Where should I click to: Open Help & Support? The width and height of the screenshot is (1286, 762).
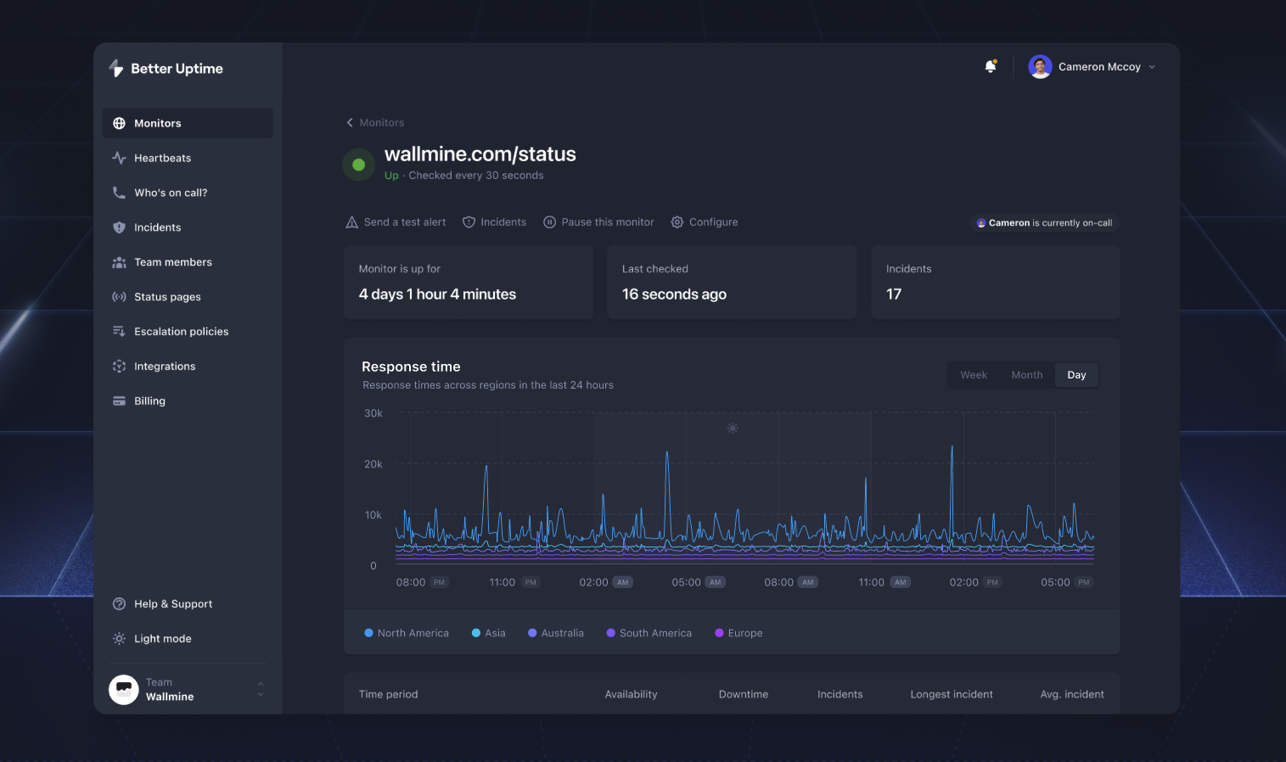pyautogui.click(x=172, y=603)
